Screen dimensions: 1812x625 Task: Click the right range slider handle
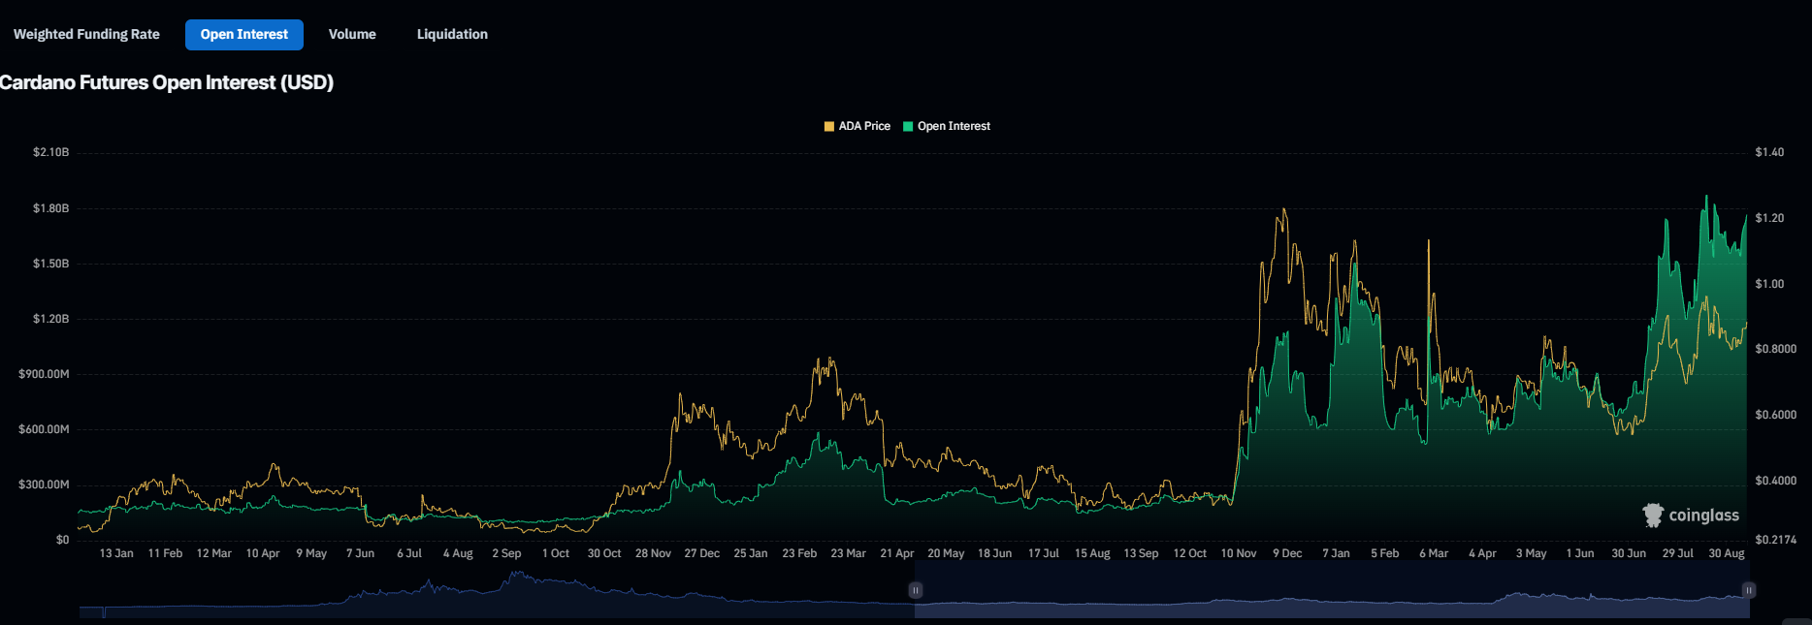click(x=1749, y=590)
